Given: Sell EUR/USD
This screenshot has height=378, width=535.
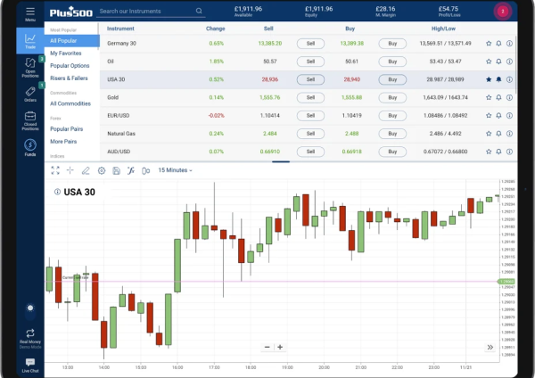Looking at the screenshot, I should pos(310,116).
